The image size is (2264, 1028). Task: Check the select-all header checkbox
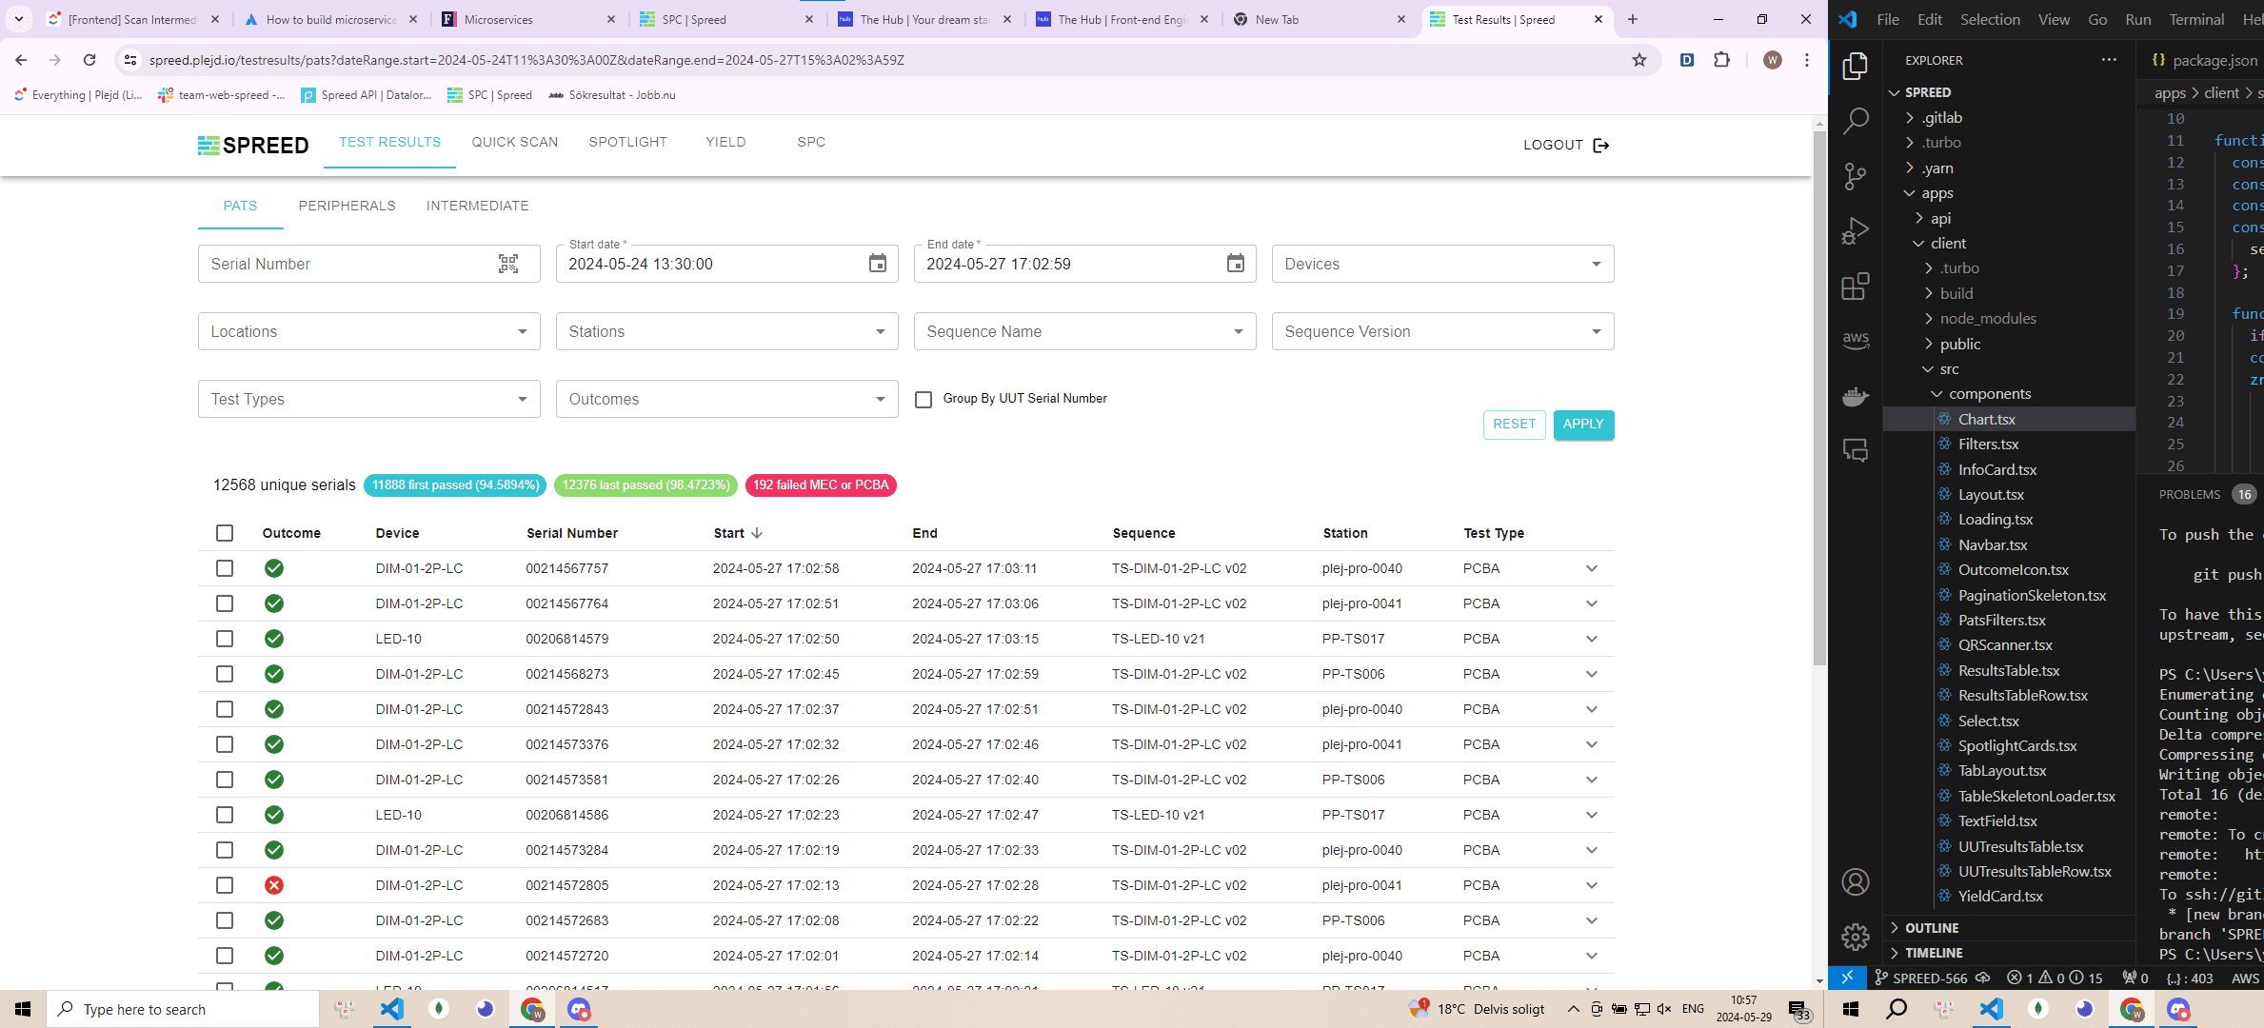(x=225, y=533)
